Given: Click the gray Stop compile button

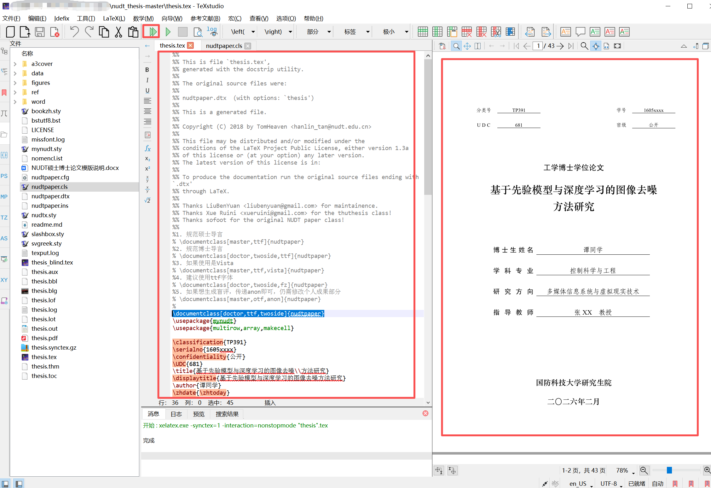Looking at the screenshot, I should point(182,32).
